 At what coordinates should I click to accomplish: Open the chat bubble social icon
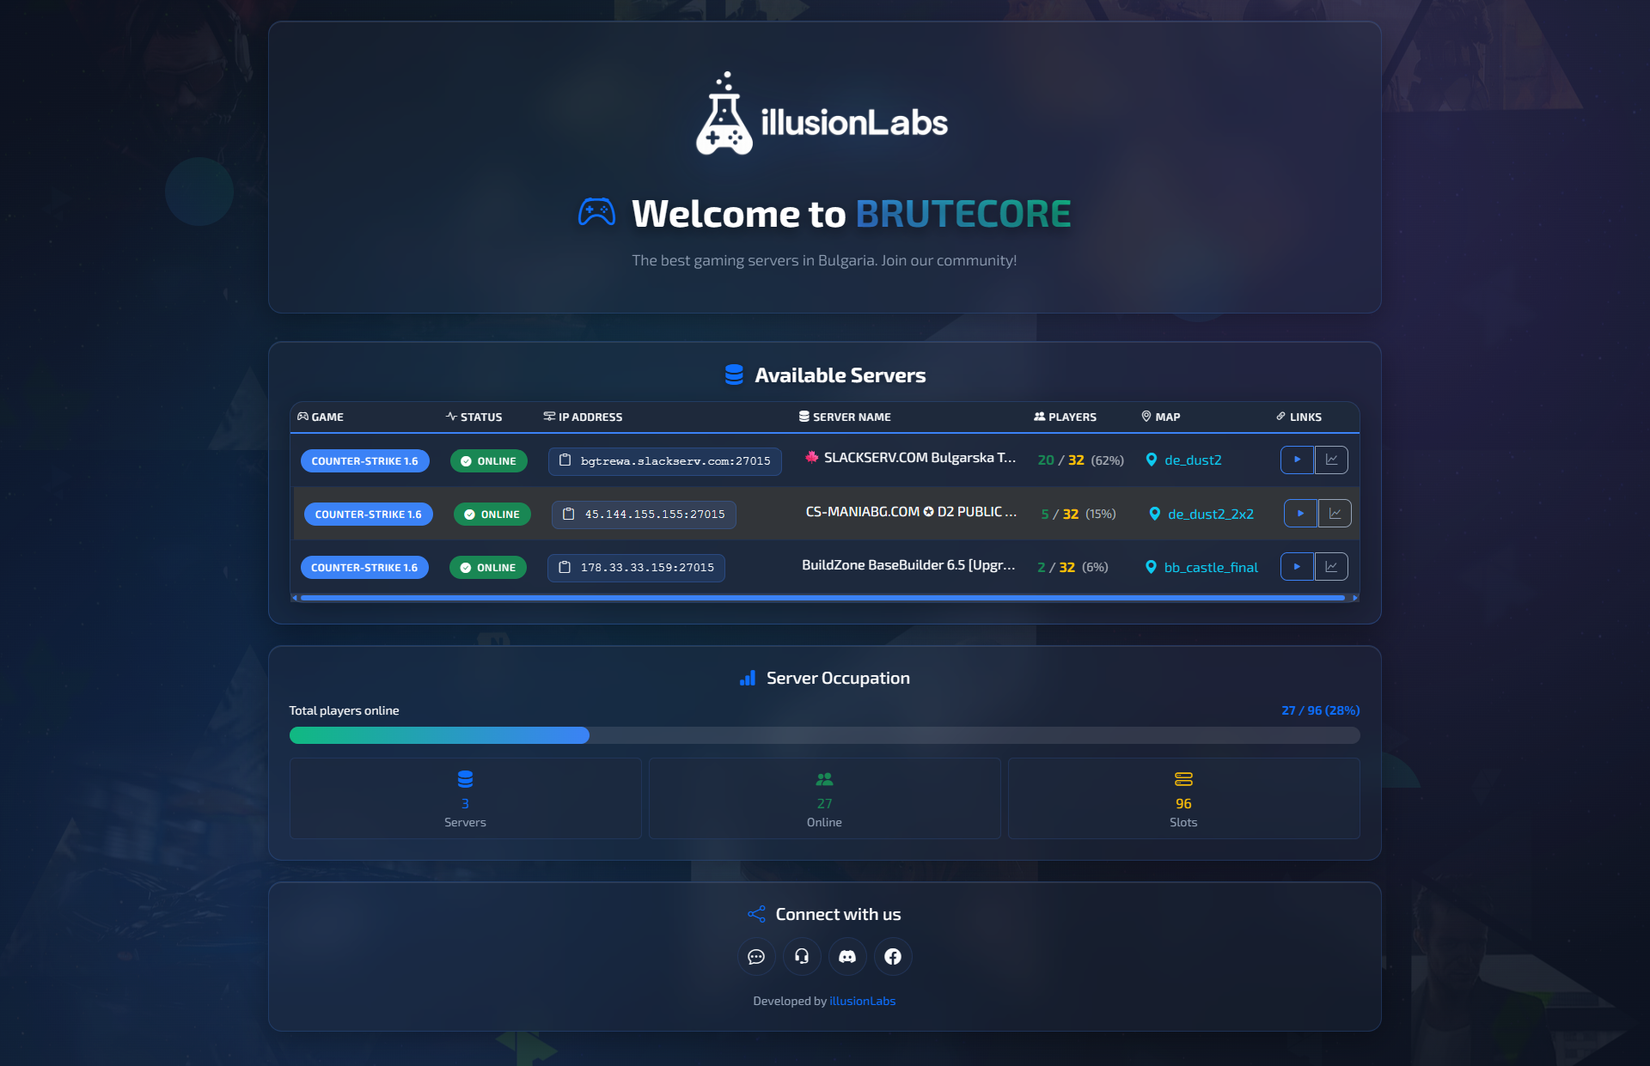pyautogui.click(x=756, y=956)
